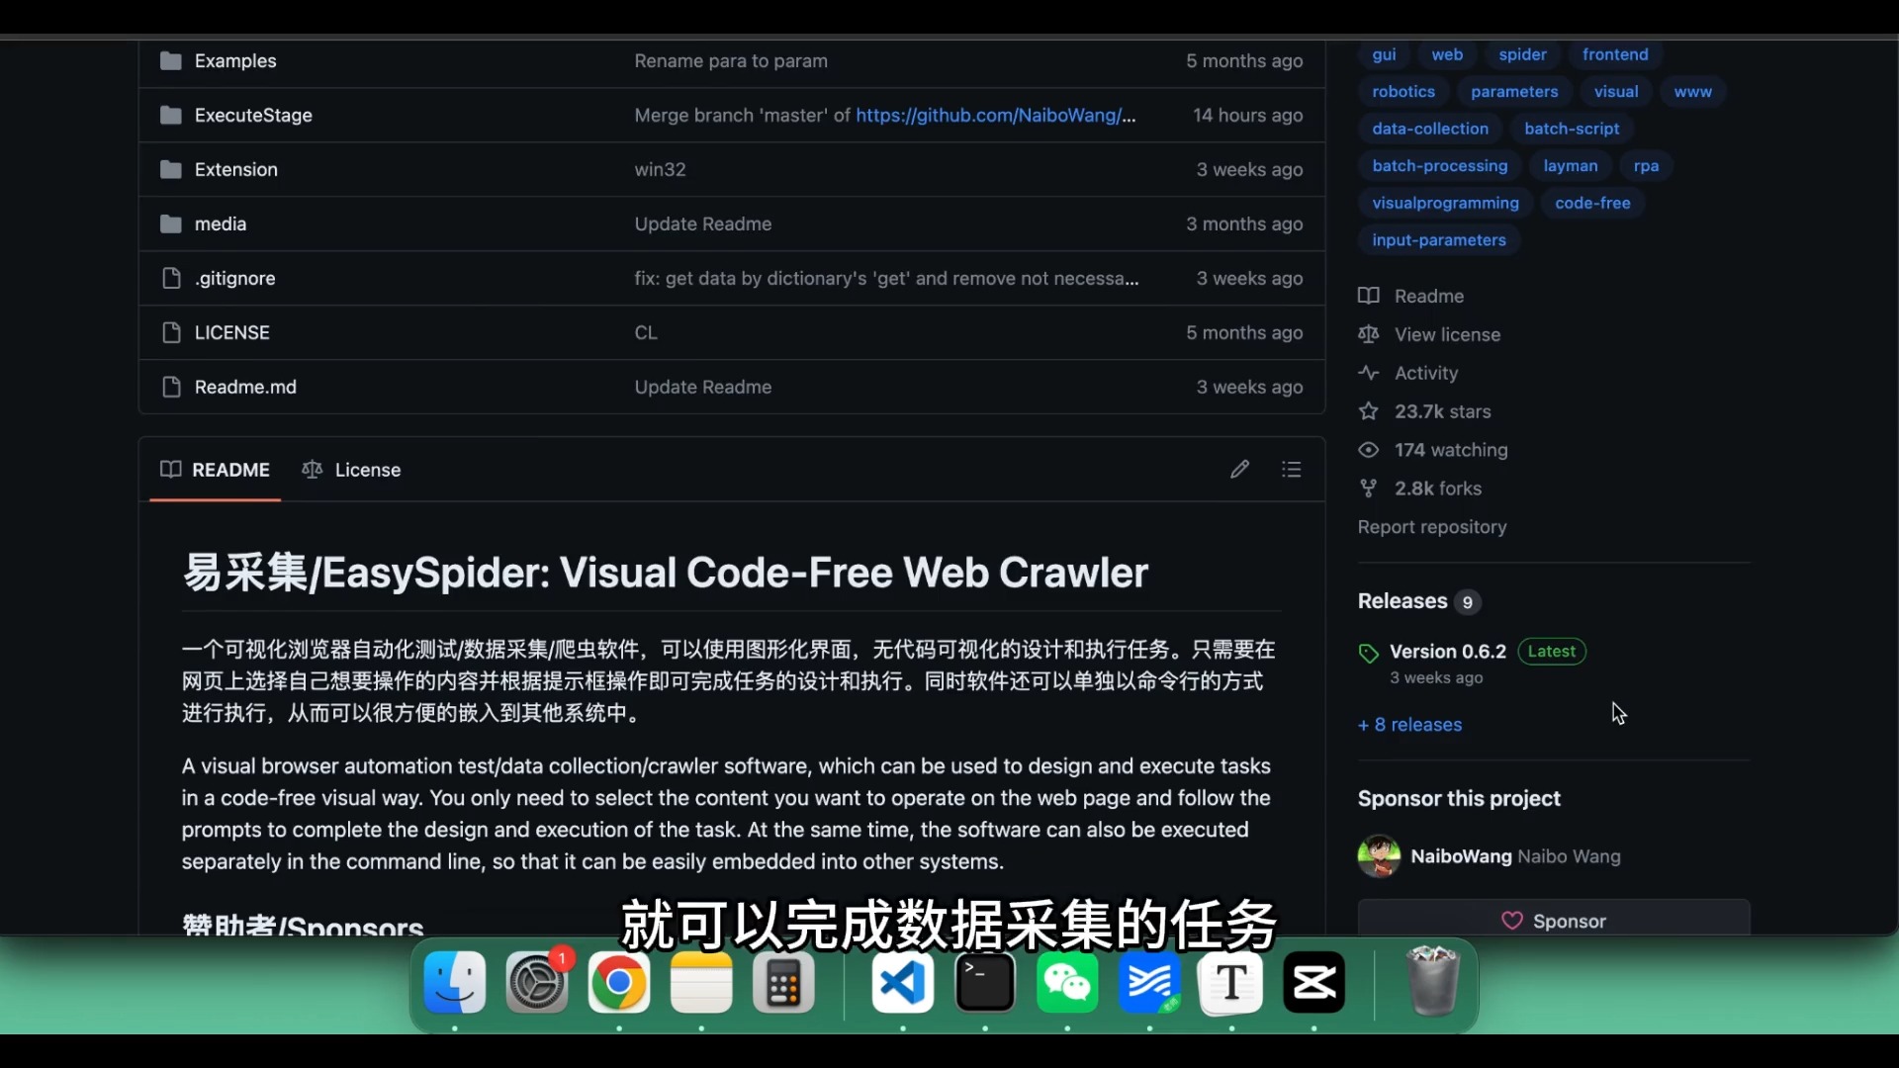Screen dimensions: 1899x1068
Task: Open the media folder
Action: click(220, 223)
